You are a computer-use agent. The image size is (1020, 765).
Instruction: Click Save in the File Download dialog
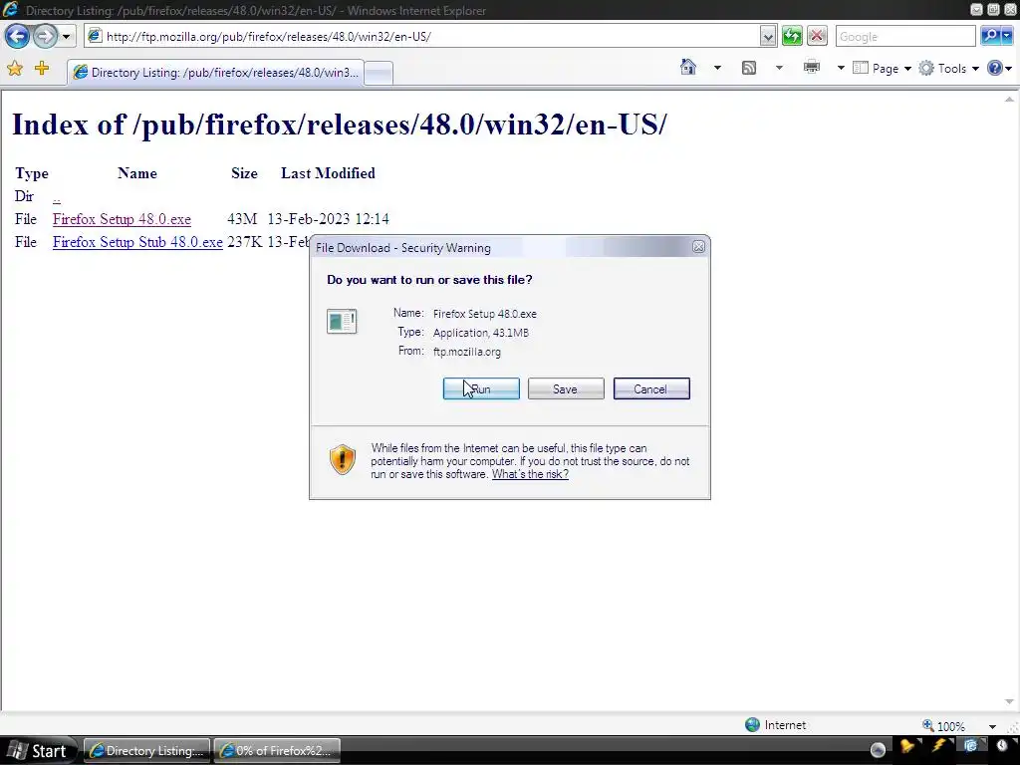566,389
